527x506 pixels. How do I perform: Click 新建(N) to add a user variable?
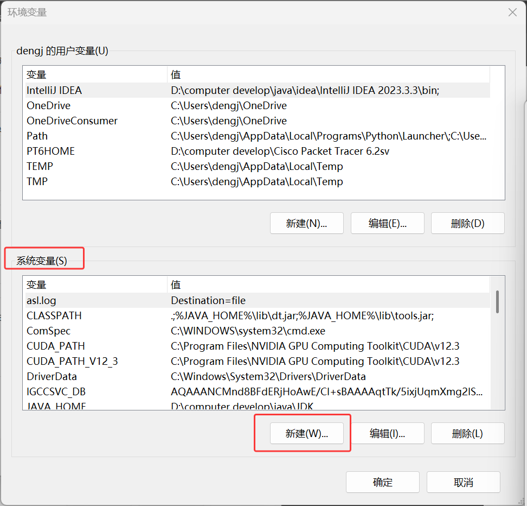pyautogui.click(x=306, y=223)
